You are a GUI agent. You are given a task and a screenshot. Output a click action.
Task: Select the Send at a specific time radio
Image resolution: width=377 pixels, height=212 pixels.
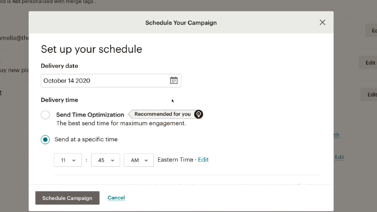pyautogui.click(x=45, y=139)
